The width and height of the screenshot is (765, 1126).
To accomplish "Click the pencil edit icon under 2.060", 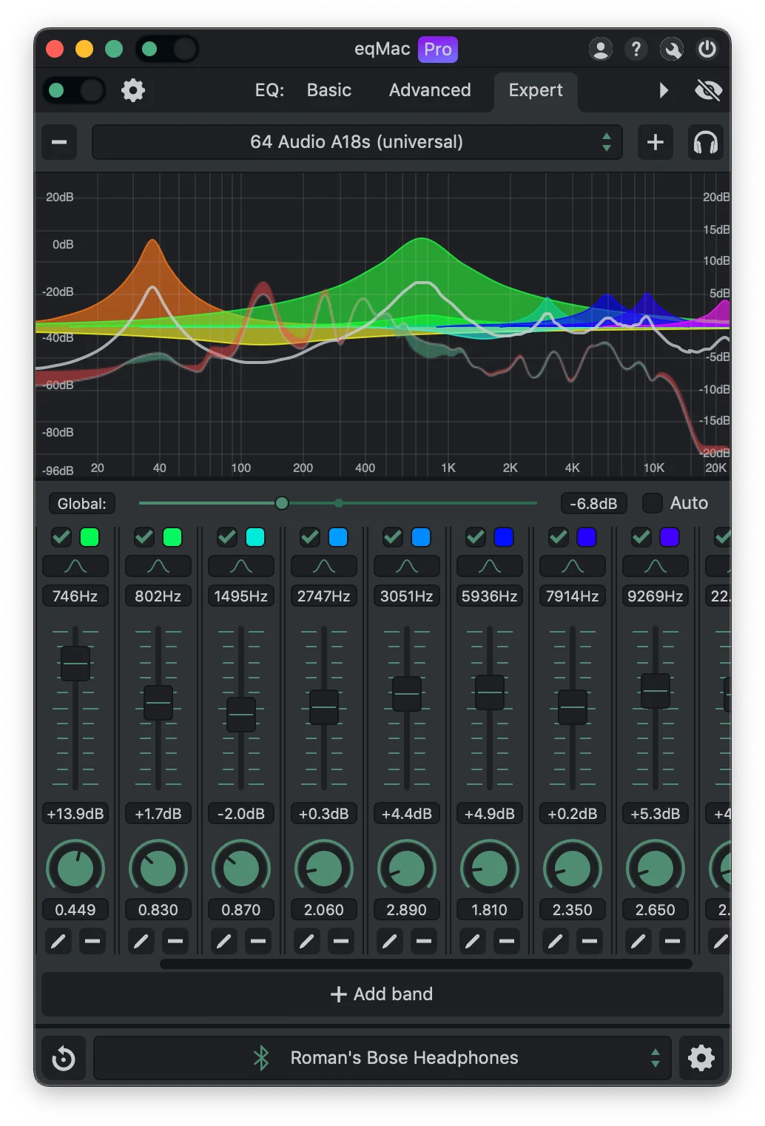I will point(306,941).
